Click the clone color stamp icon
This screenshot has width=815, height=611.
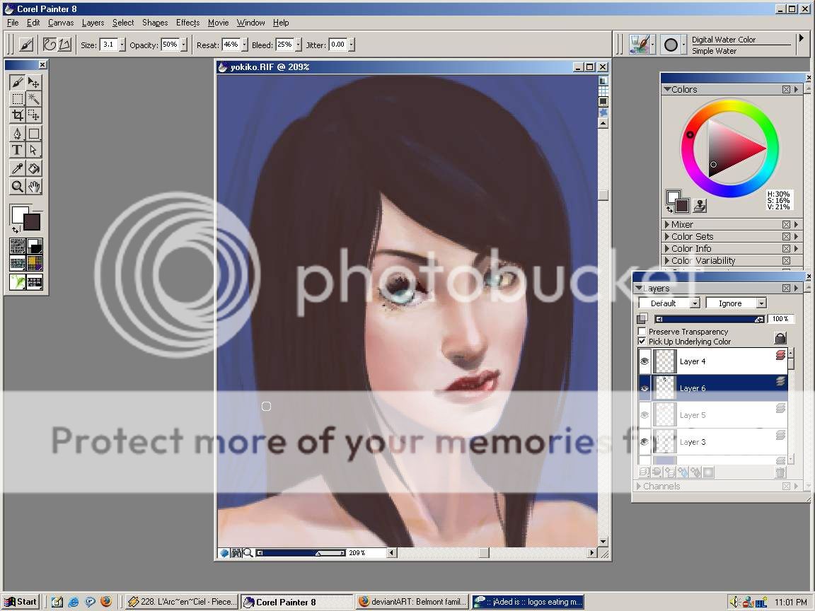click(700, 206)
